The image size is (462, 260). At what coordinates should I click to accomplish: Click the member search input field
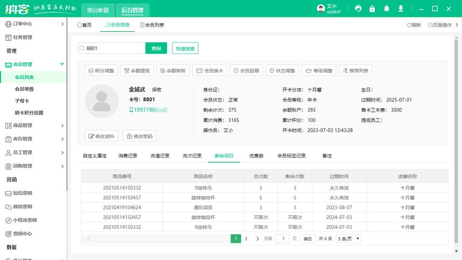pos(112,48)
